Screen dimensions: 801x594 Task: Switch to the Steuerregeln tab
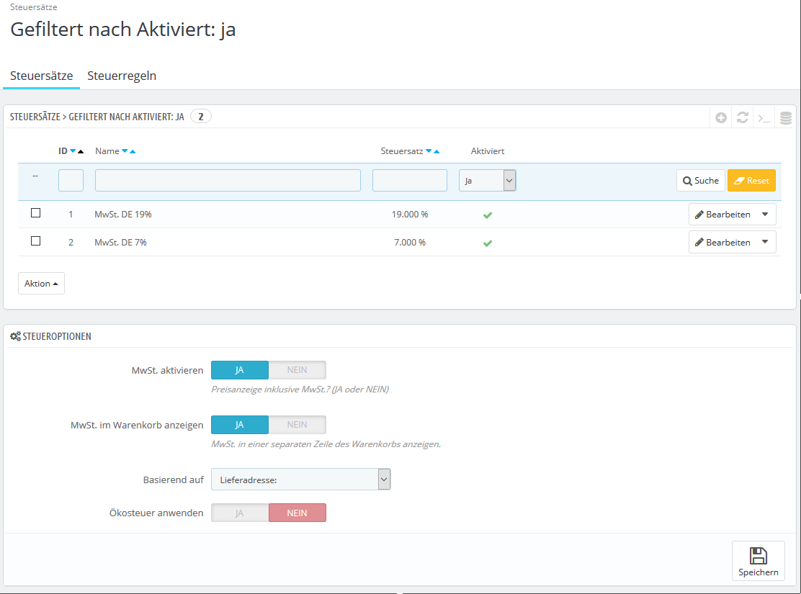(x=122, y=76)
